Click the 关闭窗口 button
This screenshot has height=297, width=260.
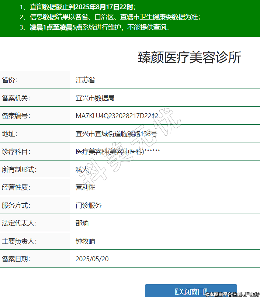click(x=191, y=291)
